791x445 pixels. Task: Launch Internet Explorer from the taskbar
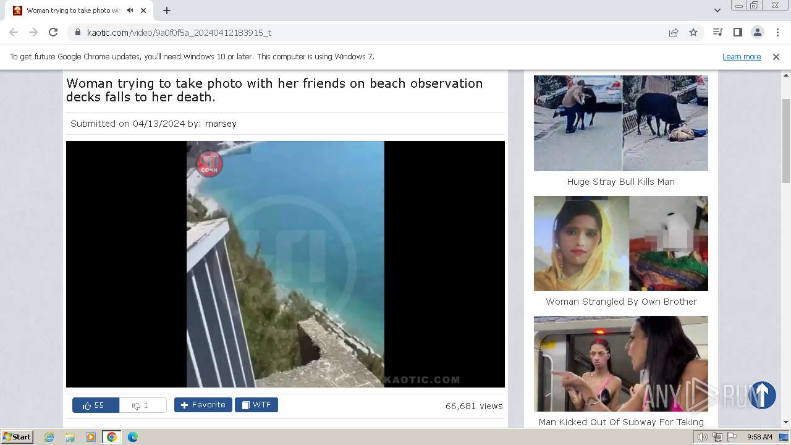[x=49, y=437]
